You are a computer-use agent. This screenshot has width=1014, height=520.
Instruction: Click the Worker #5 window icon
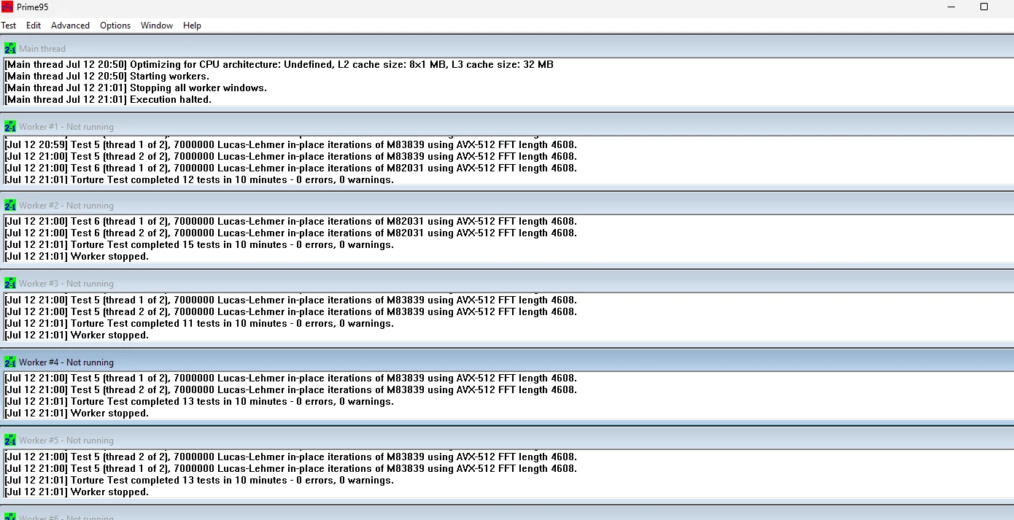click(10, 440)
